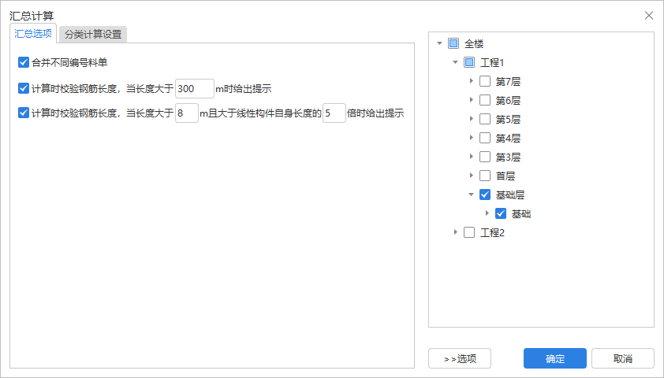Collapse the 基础层 tree node
The height and width of the screenshot is (378, 664).
471,195
